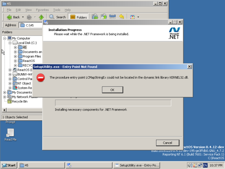225x169 pixels.
Task: Click the network tray icon
Action: point(200,165)
